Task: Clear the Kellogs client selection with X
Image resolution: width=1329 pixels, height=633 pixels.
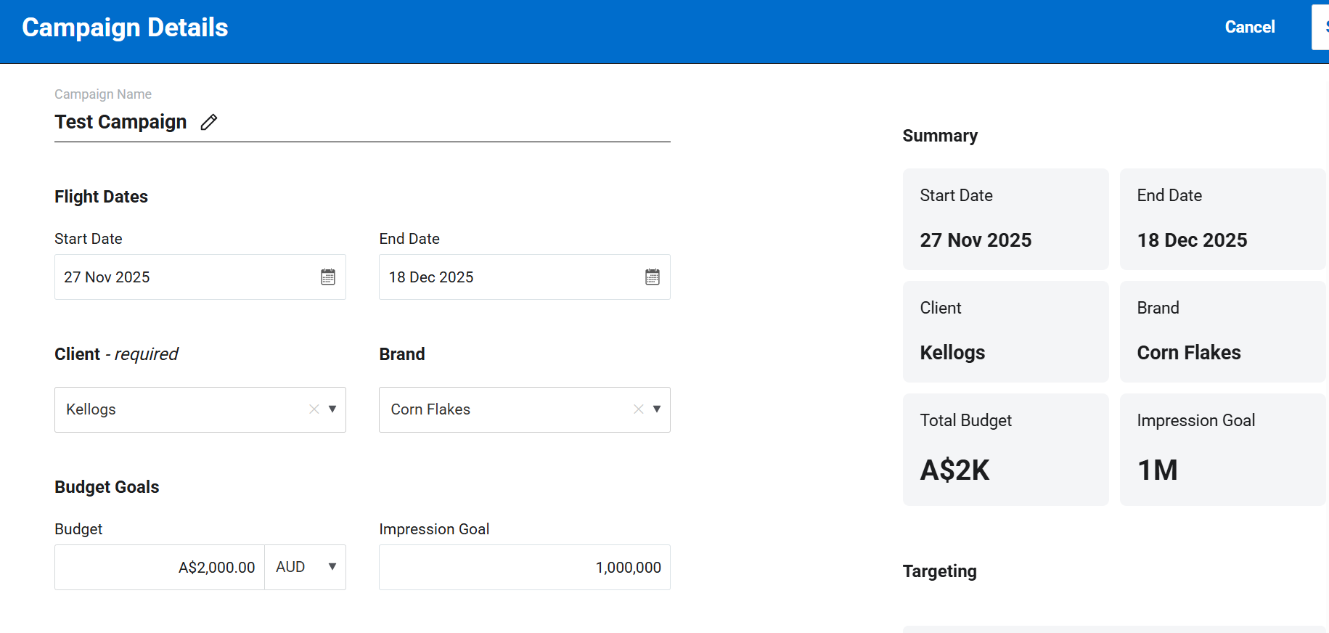Action: 314,409
